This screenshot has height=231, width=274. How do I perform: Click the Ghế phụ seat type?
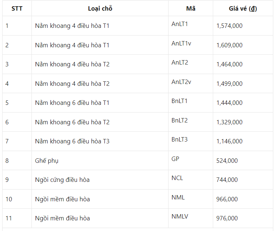click(47, 161)
